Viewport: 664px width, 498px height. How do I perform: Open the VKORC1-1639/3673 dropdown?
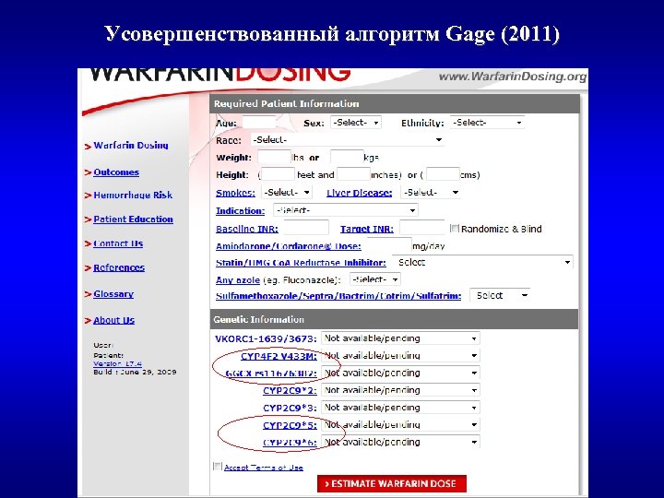400,338
